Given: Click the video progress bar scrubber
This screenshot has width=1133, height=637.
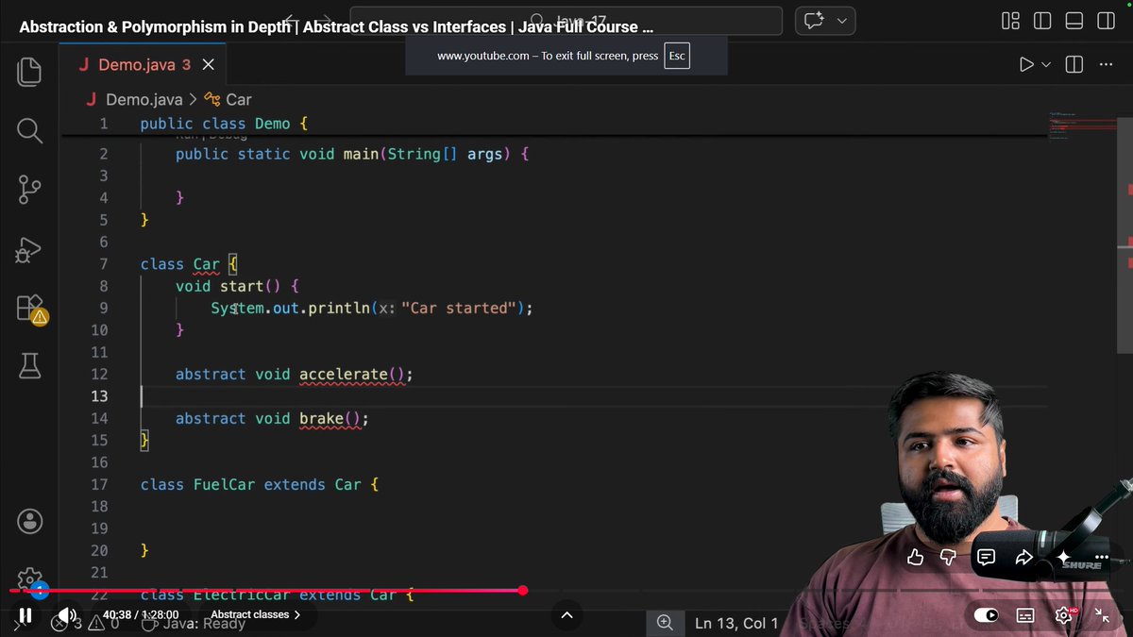Looking at the screenshot, I should pyautogui.click(x=522, y=590).
